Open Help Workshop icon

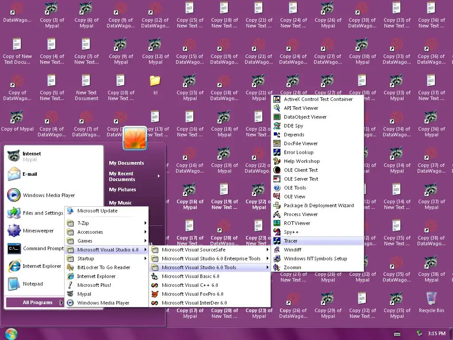click(x=277, y=161)
